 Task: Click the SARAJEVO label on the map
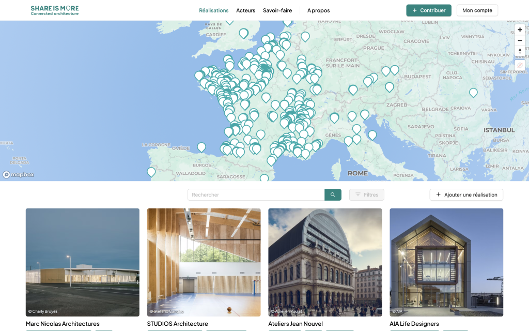[x=421, y=127]
